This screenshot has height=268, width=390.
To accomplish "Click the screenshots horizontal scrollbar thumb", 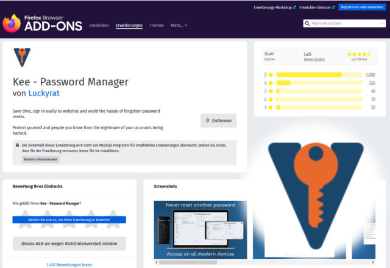I will (x=188, y=263).
